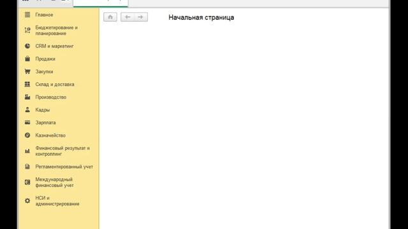
Task: Go forward with the right arrow button
Action: [141, 17]
